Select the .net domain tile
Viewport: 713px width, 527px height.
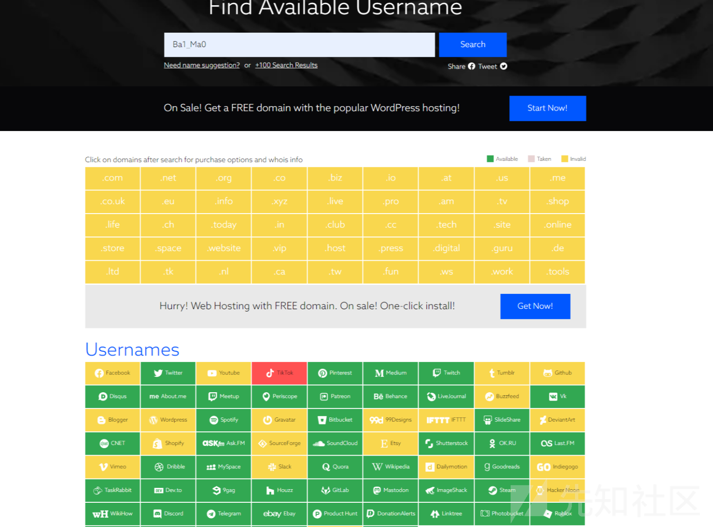point(168,178)
